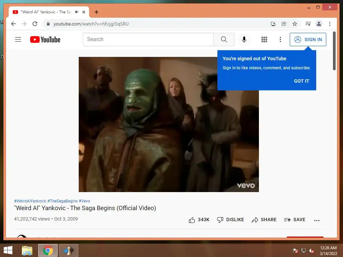Close the Weird Al Yankovic tab
This screenshot has height=257, width=343.
click(83, 12)
